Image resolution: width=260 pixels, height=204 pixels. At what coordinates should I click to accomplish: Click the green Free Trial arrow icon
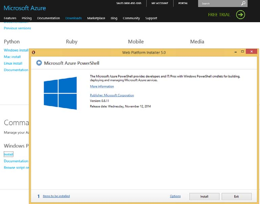pyautogui.click(x=240, y=14)
